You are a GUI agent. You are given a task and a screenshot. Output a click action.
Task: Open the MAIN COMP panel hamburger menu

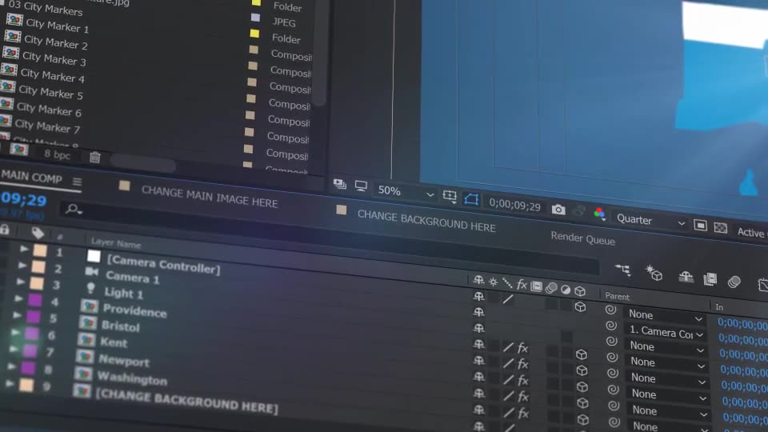(x=77, y=182)
